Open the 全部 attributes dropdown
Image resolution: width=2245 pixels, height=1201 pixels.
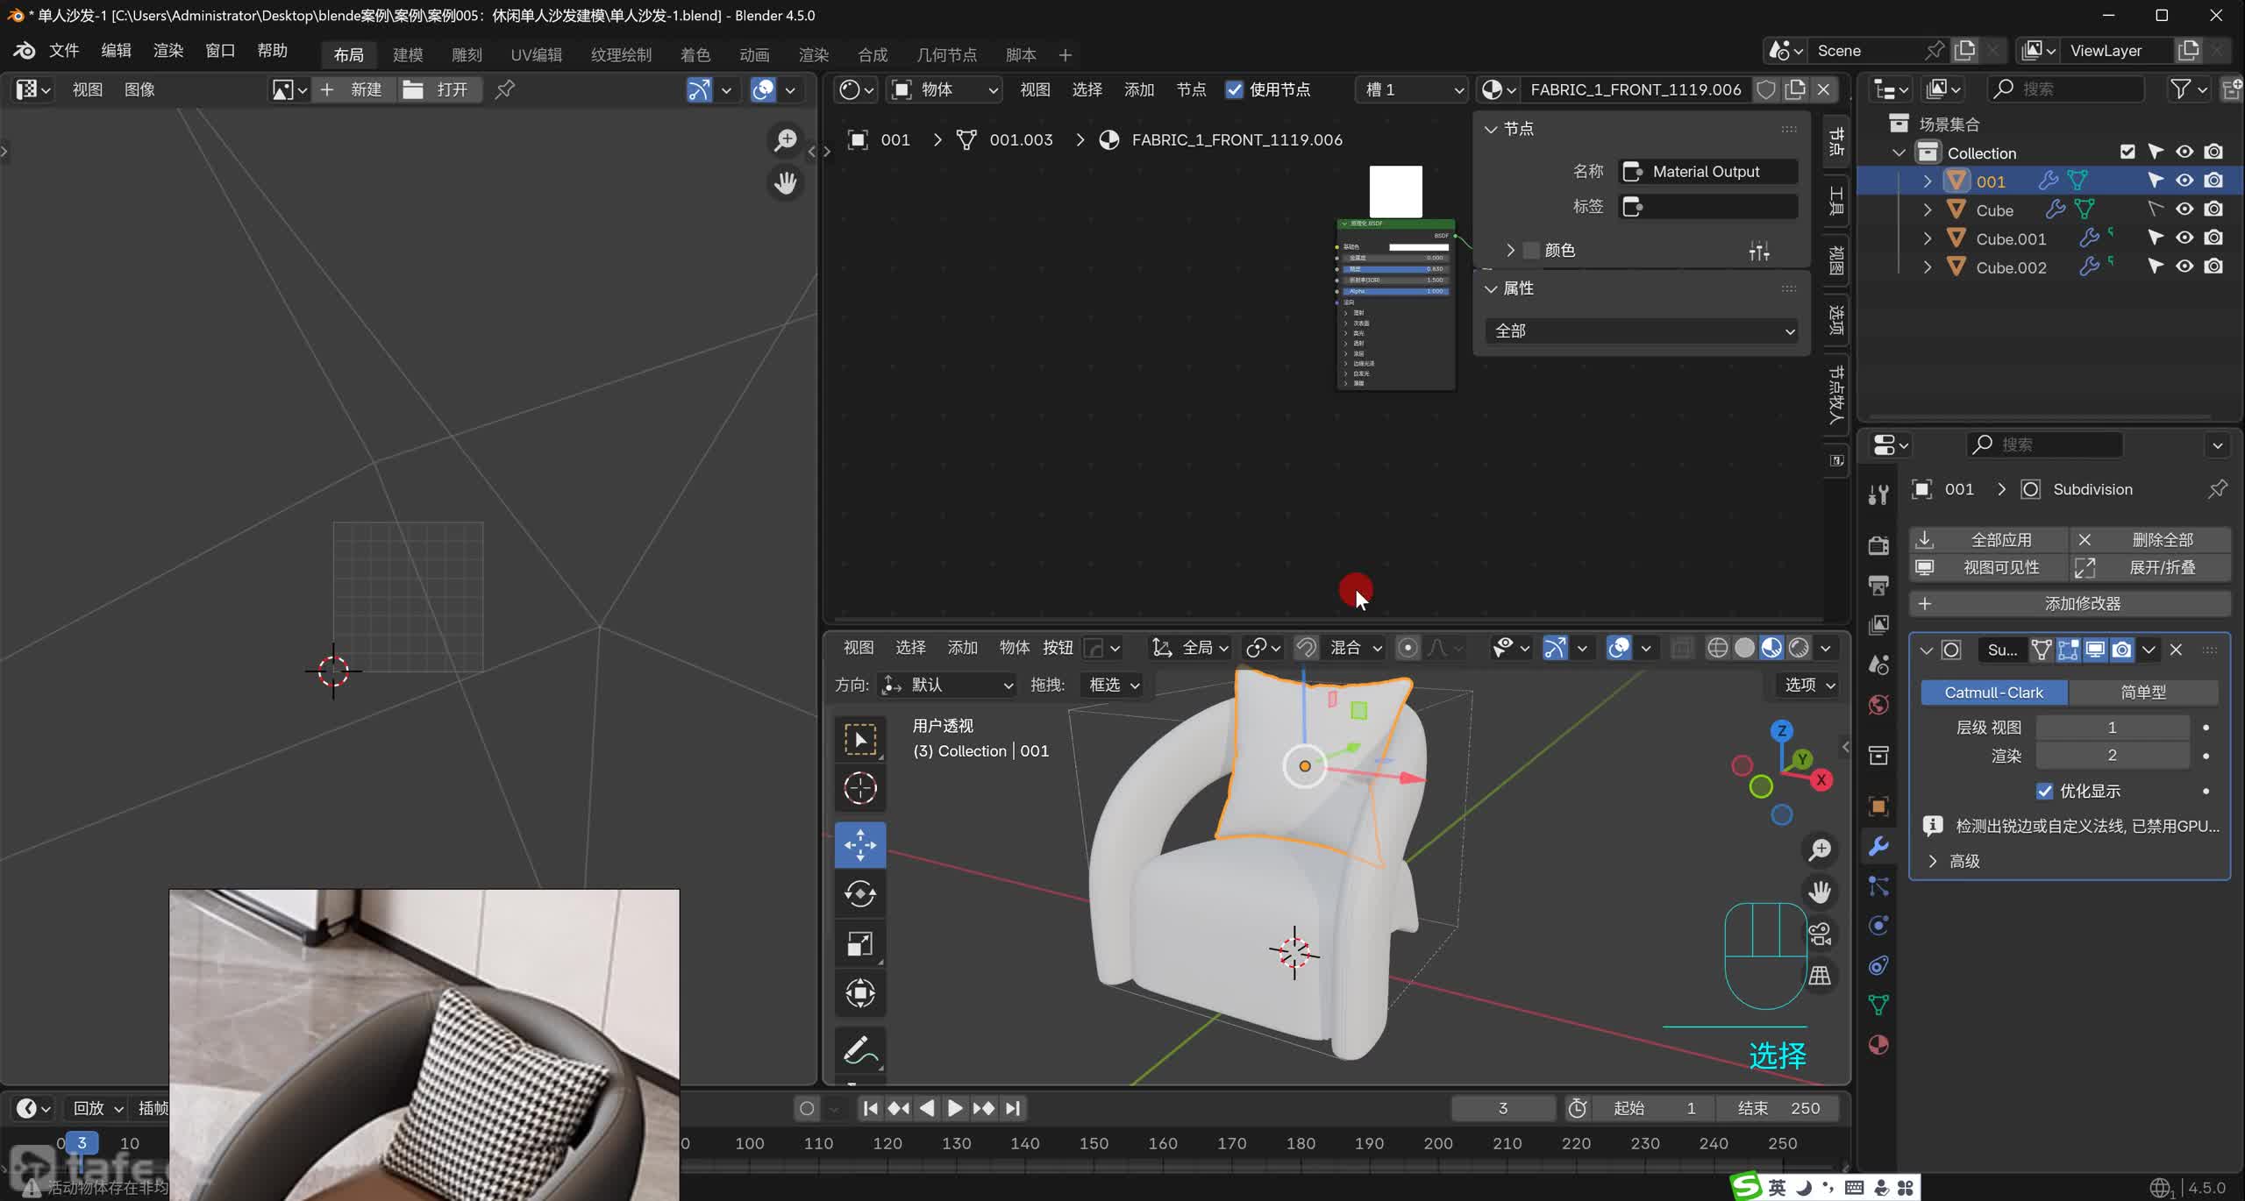[1642, 330]
